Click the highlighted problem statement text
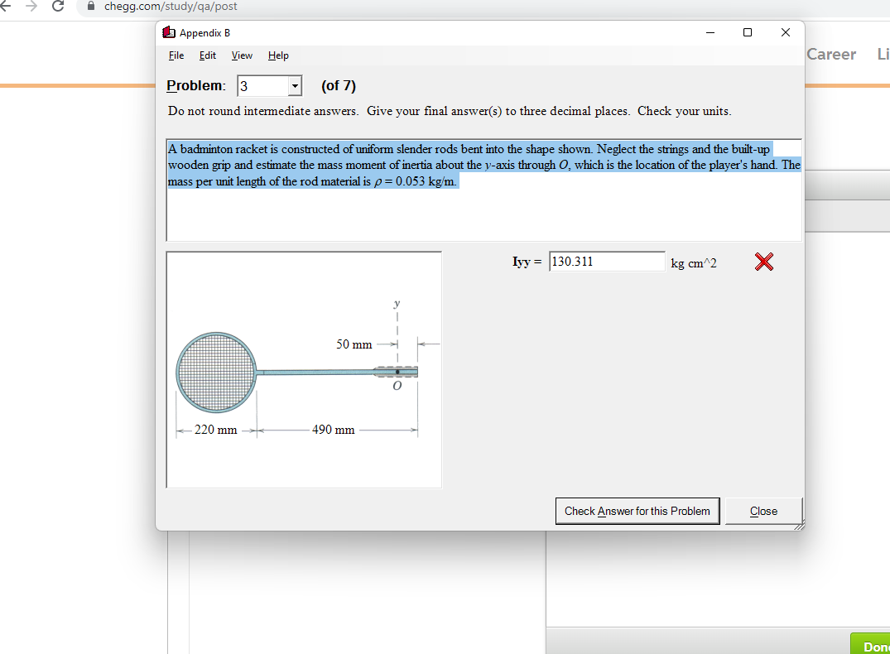The width and height of the screenshot is (890, 654). [x=484, y=166]
